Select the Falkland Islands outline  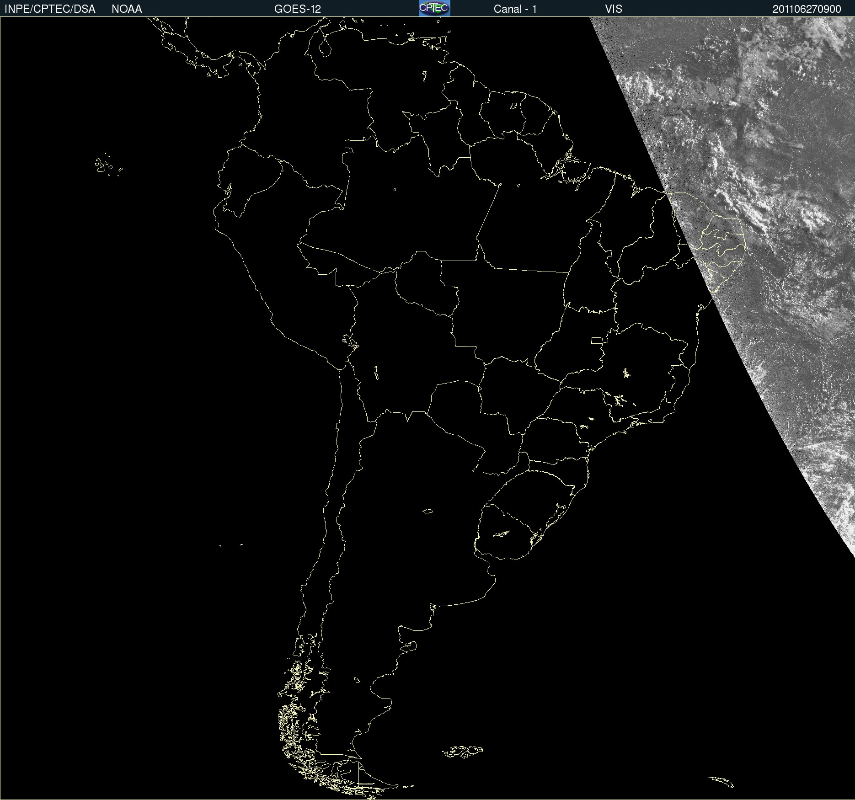[463, 751]
